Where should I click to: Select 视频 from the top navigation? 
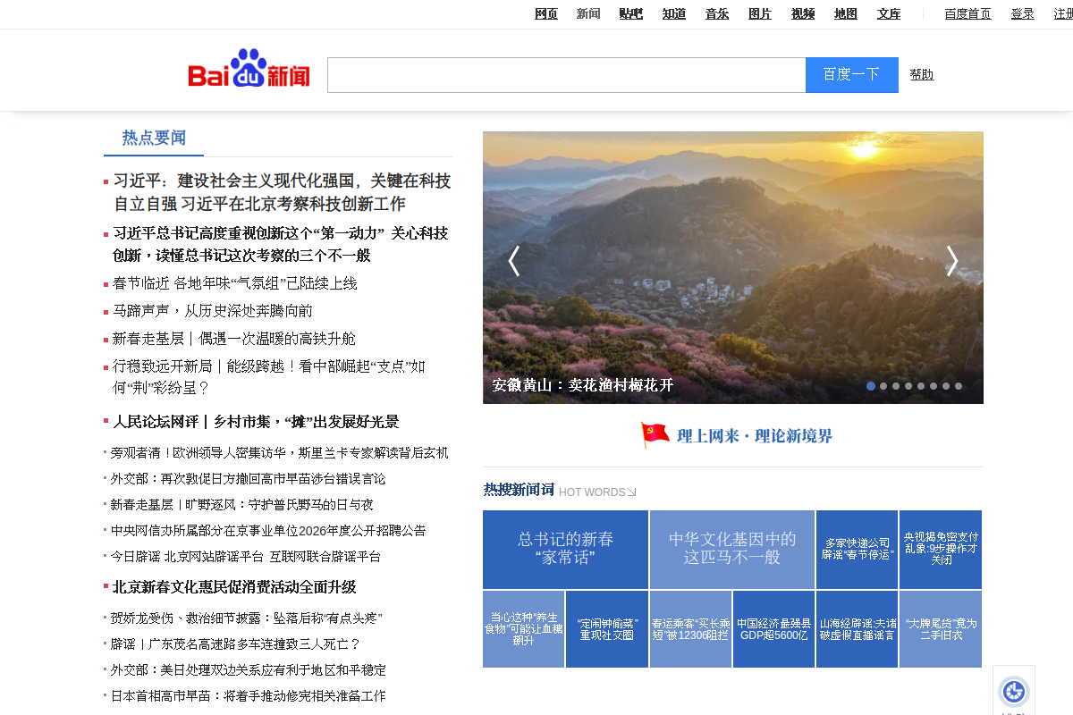click(802, 13)
